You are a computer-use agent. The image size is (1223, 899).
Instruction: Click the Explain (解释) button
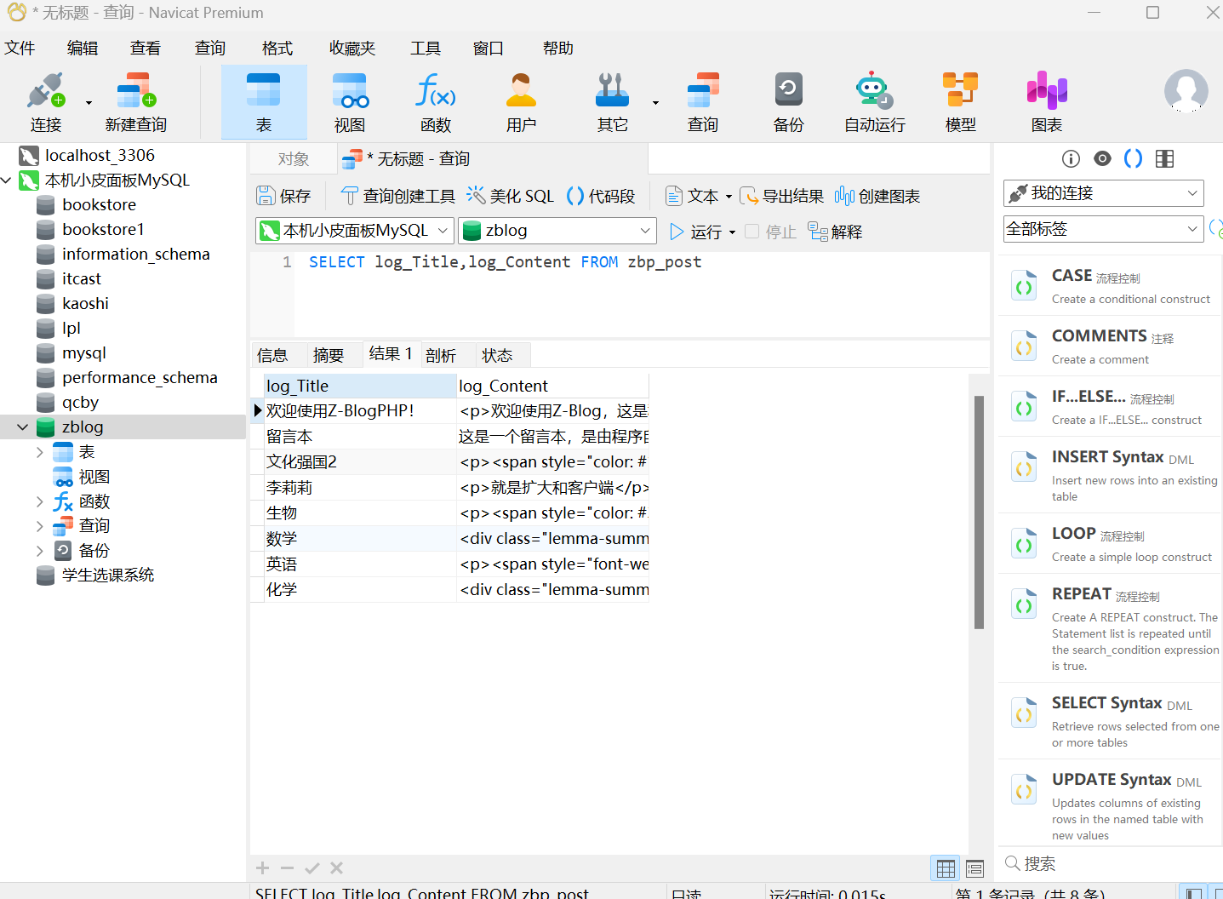(835, 232)
